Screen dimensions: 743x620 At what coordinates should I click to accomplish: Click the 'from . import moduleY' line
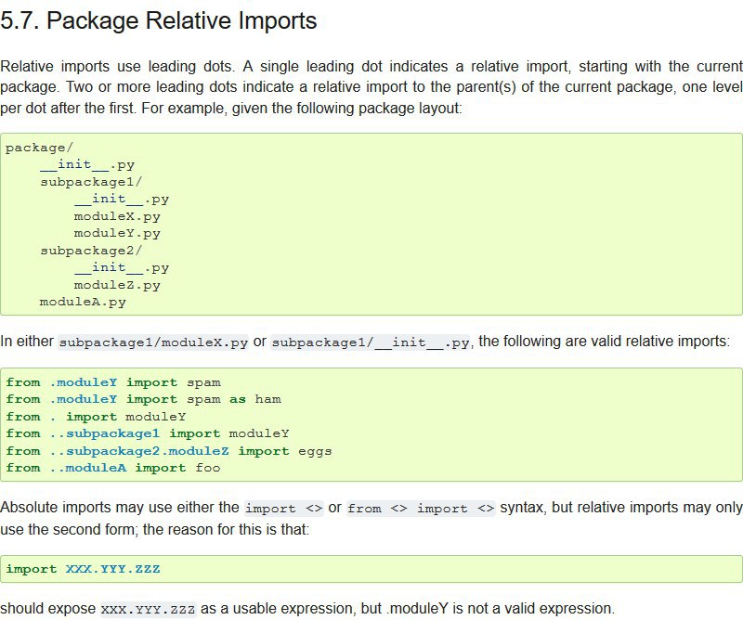point(96,417)
